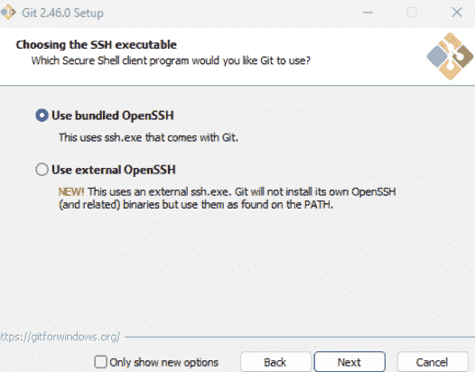Go back to the previous setup page

click(275, 362)
